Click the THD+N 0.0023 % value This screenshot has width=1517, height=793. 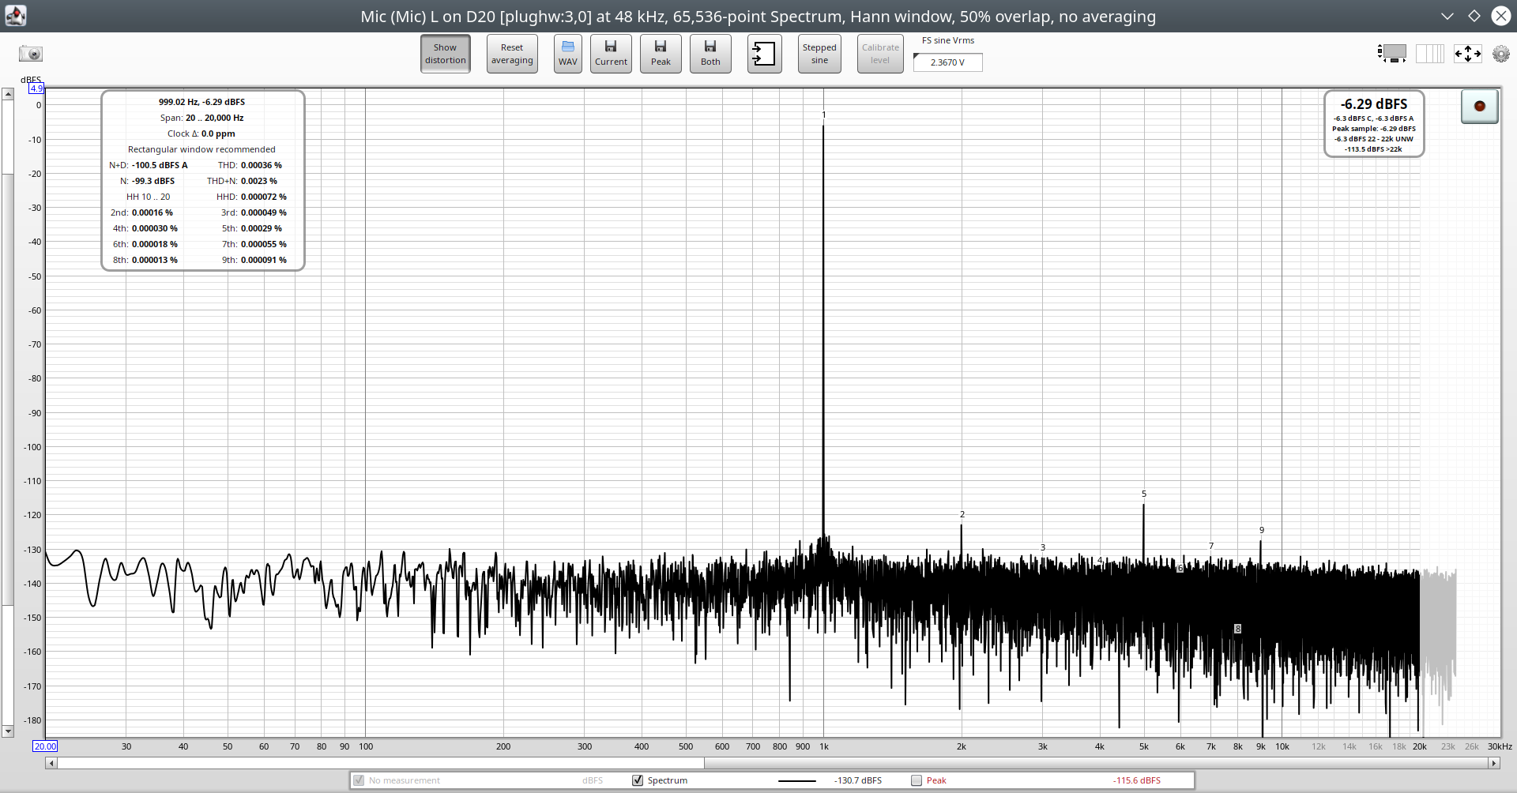[259, 181]
